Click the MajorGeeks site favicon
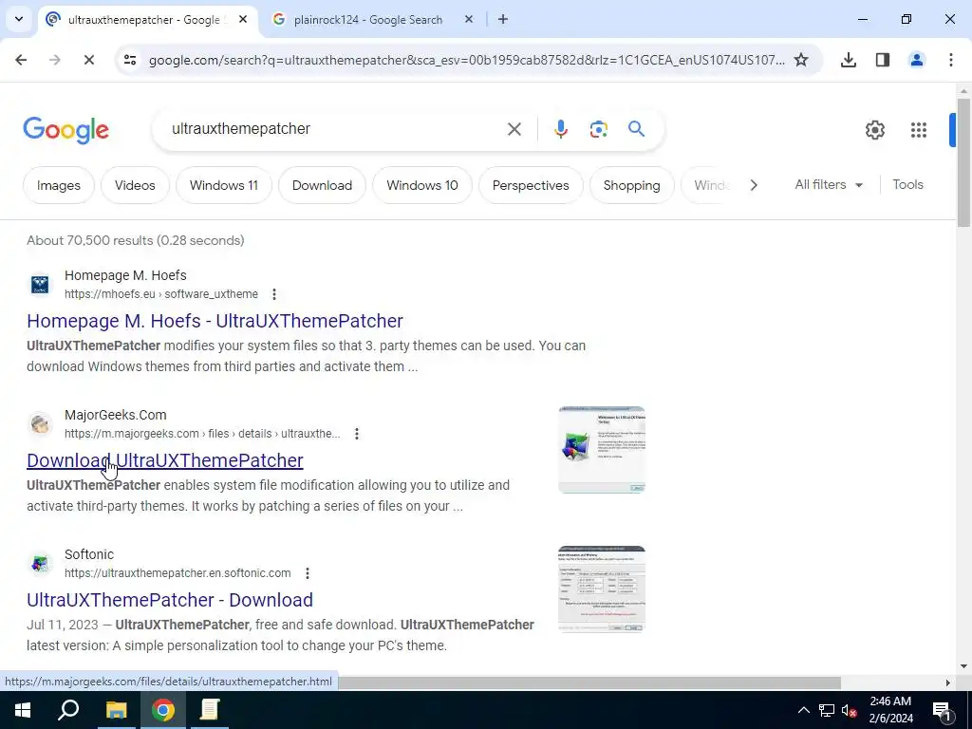Image resolution: width=972 pixels, height=729 pixels. click(40, 424)
